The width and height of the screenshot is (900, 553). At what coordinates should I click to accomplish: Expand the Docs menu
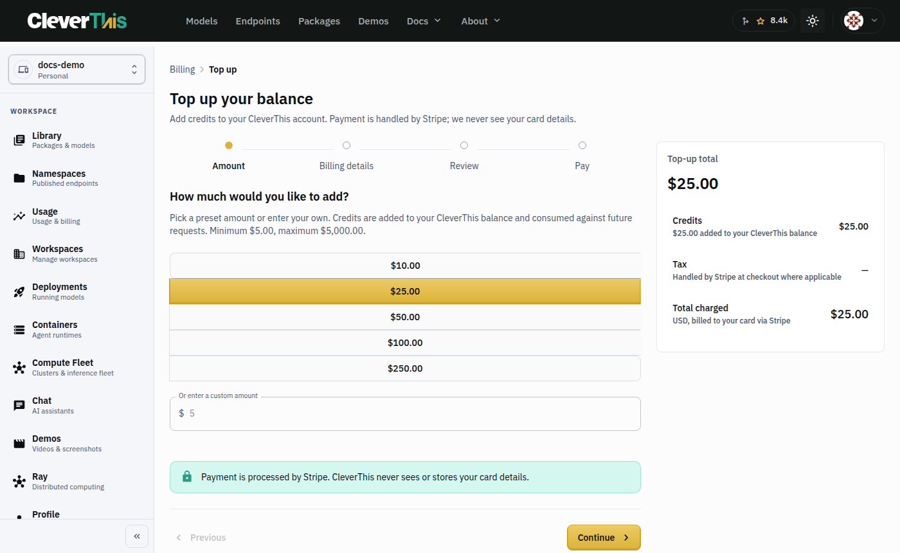point(424,21)
